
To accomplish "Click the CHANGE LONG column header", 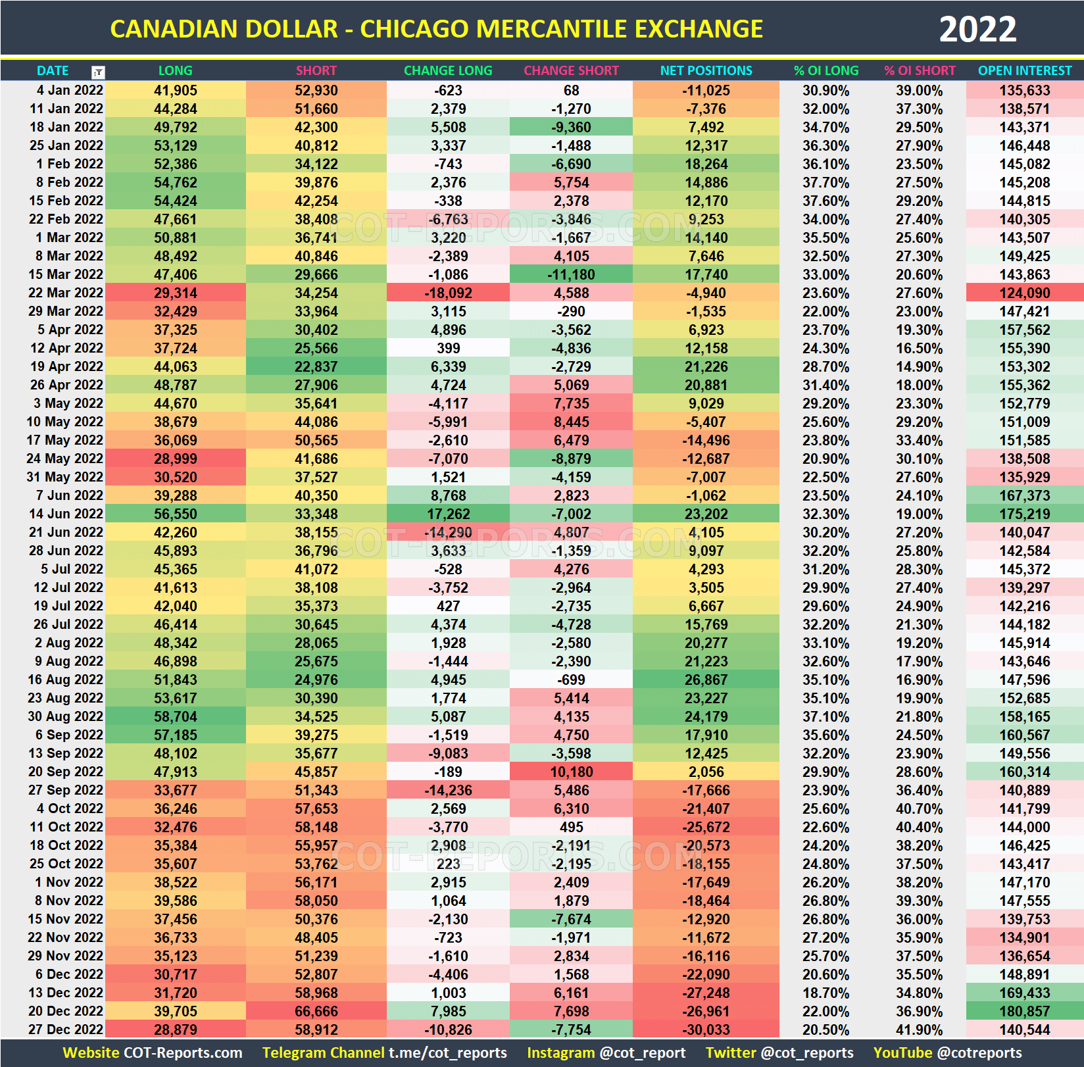I will [x=448, y=71].
